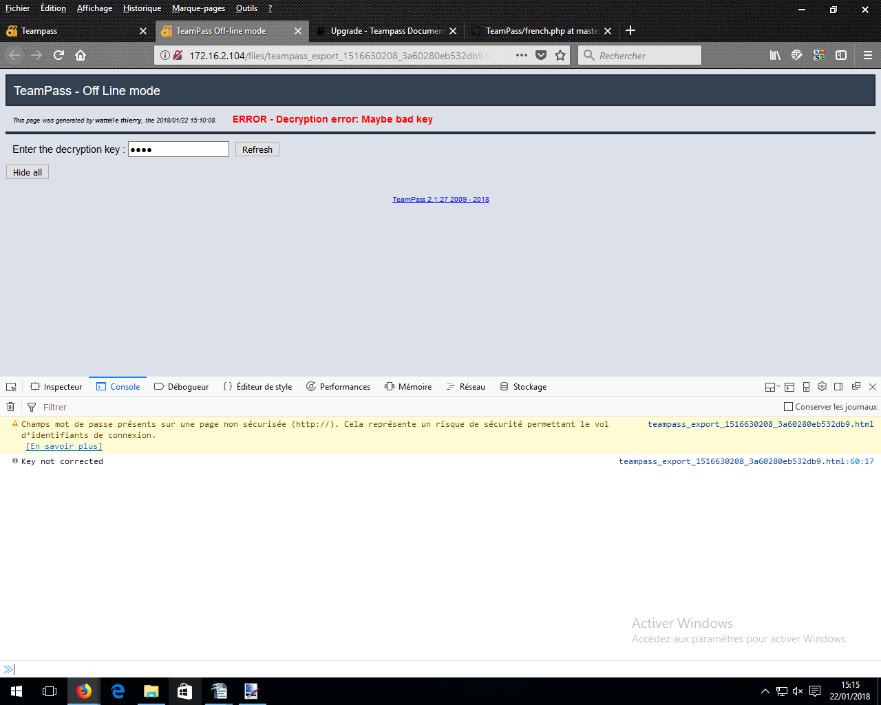Bookmark this page with the star icon
The width and height of the screenshot is (881, 705).
[x=560, y=55]
